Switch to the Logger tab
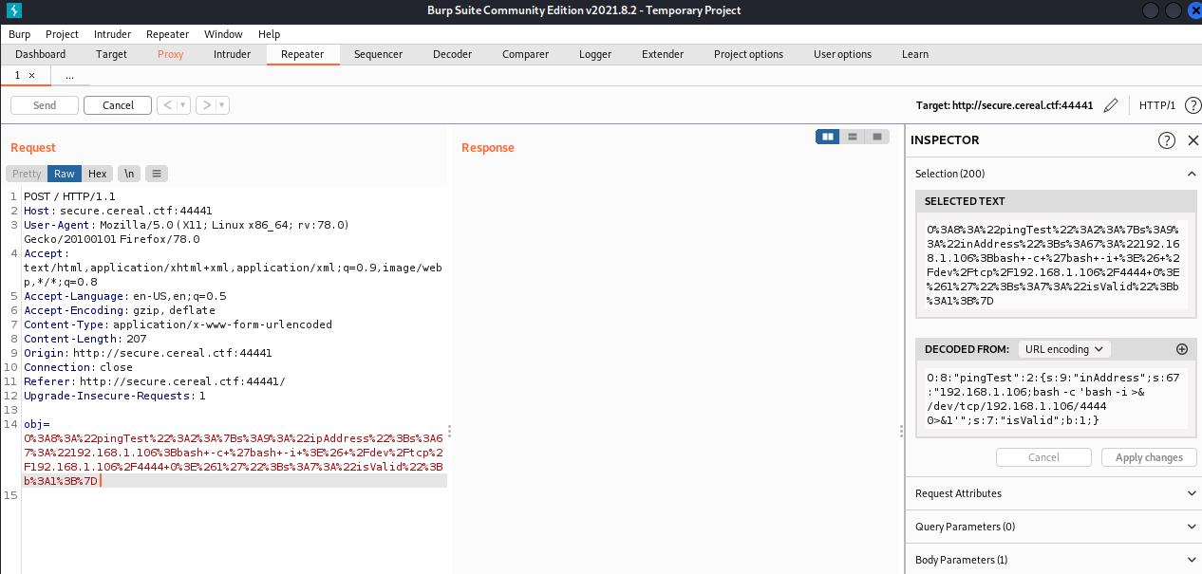 (x=595, y=54)
